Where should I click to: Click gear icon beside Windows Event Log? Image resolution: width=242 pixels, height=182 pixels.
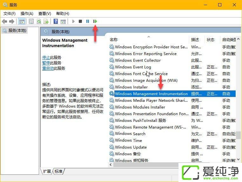click(112, 67)
